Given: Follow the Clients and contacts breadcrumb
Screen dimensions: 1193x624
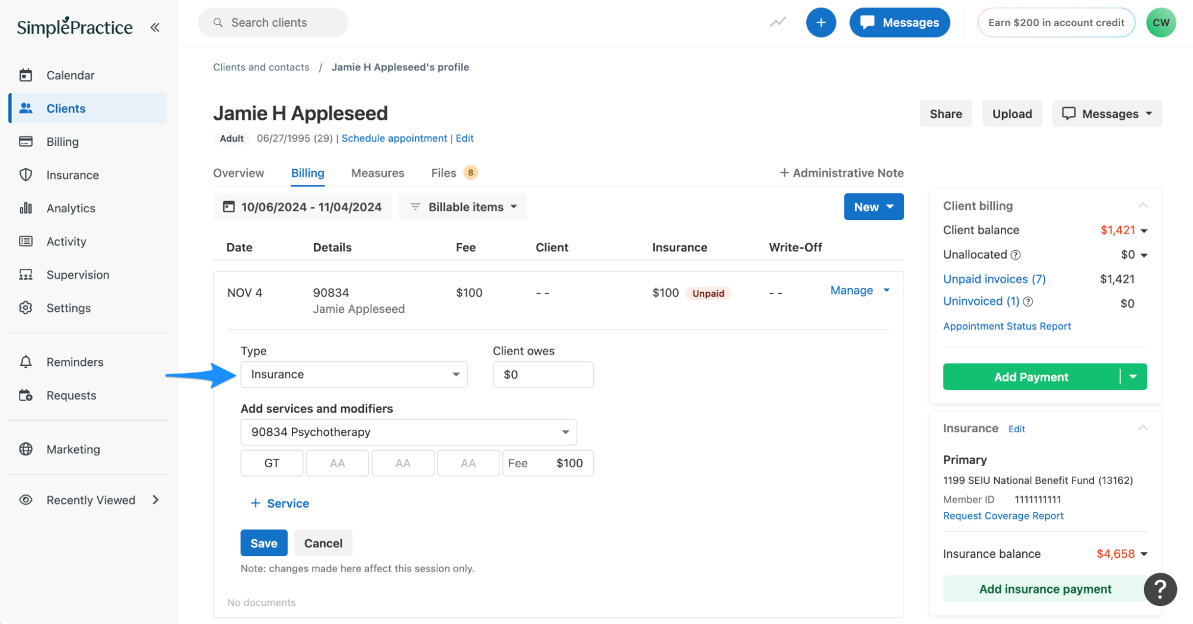Looking at the screenshot, I should click(261, 67).
